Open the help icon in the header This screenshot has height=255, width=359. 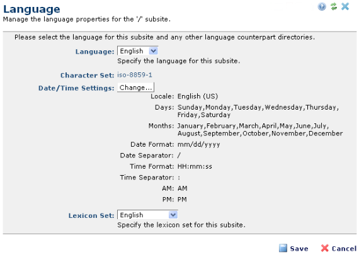pyautogui.click(x=322, y=6)
